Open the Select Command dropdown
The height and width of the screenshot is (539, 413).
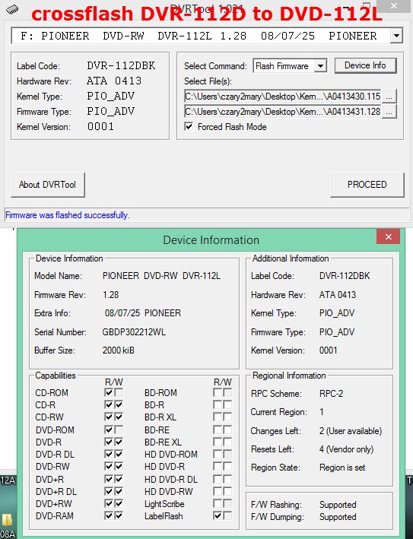320,65
